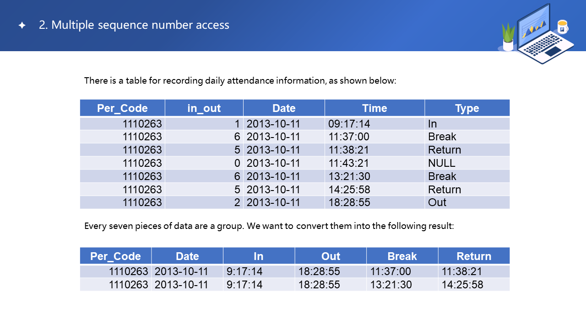Click the "Out" type cell in the last row

coord(437,202)
